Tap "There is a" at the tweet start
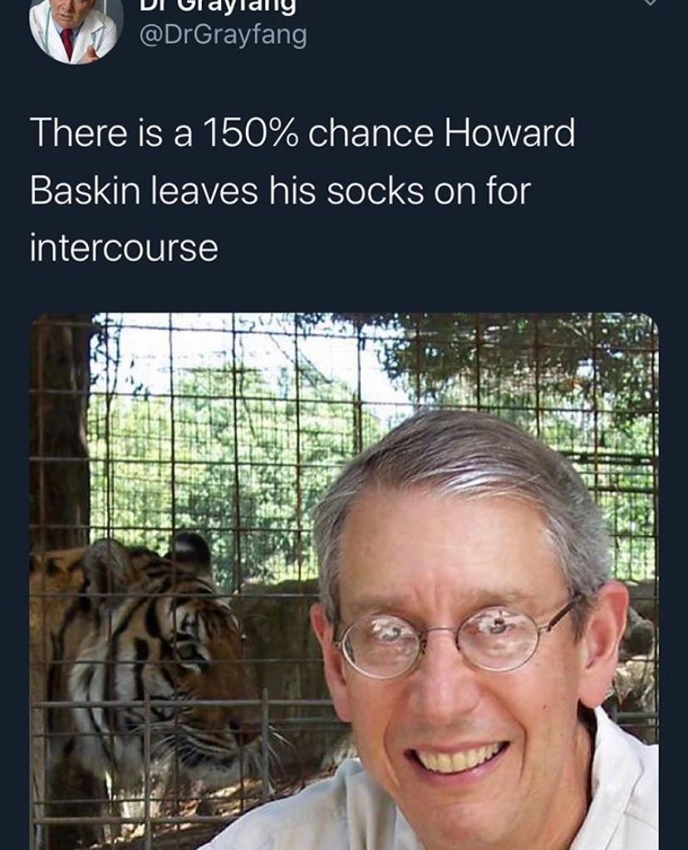Viewport: 688px width, 850px height. pyautogui.click(x=111, y=133)
